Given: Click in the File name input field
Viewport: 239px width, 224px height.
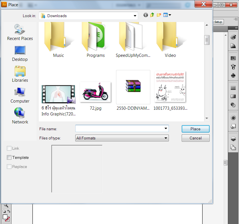Looking at the screenshot, I should [x=119, y=128].
